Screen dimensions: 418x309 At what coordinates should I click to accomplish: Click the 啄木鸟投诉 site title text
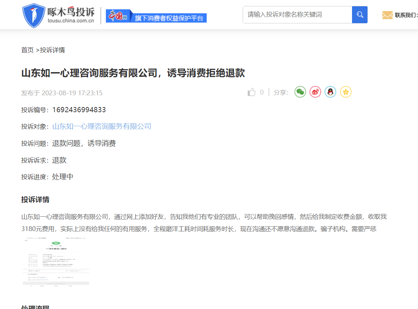click(x=71, y=12)
